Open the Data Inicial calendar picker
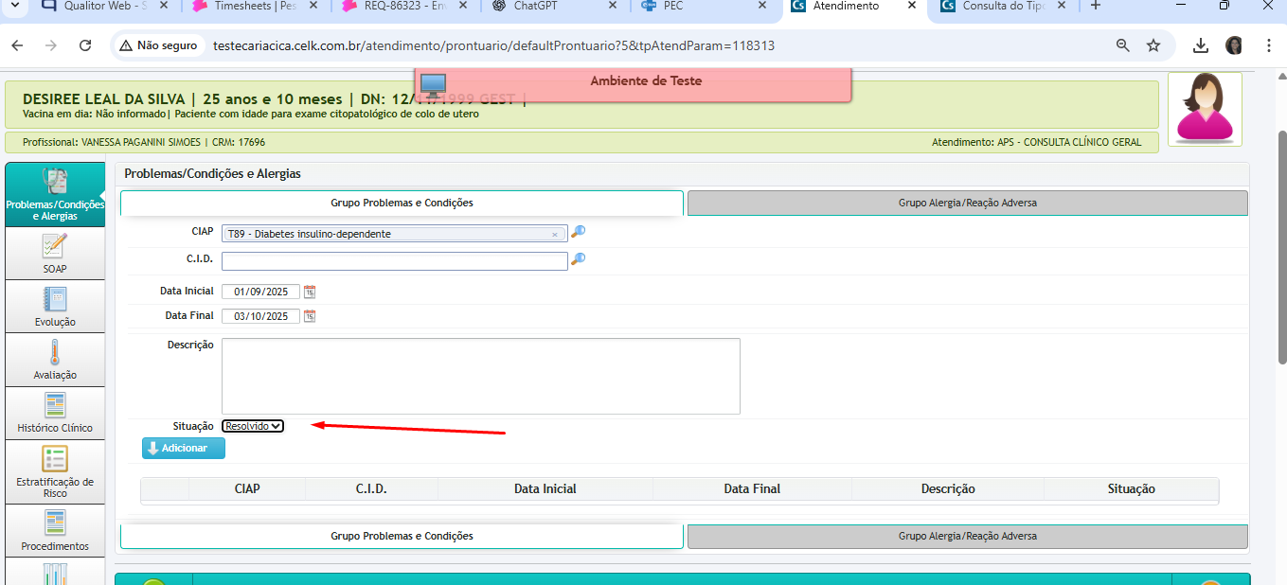Image resolution: width=1287 pixels, height=585 pixels. pos(310,292)
